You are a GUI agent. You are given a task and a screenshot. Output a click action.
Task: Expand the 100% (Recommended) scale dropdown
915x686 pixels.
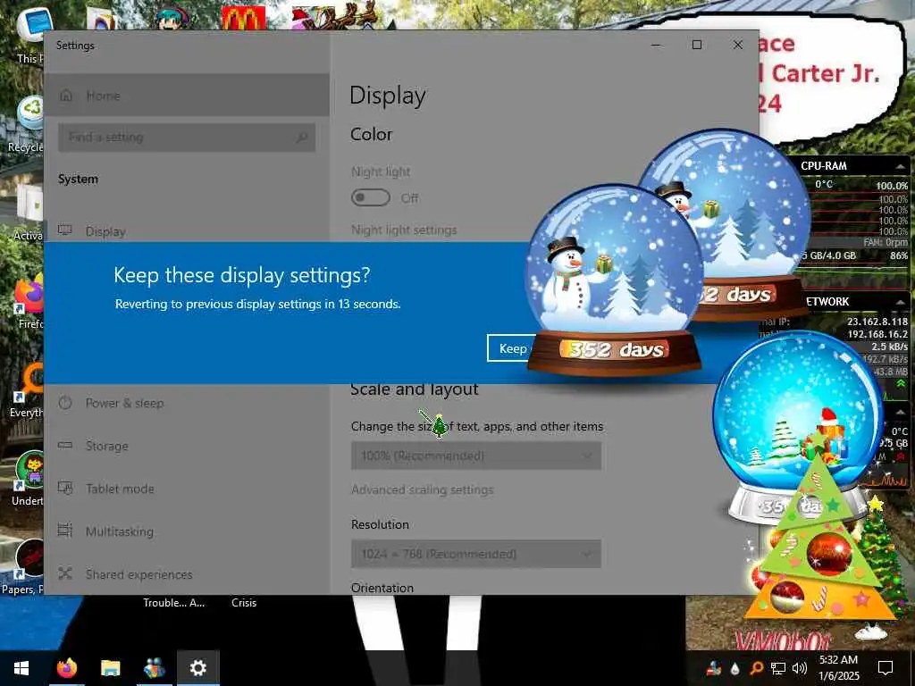click(475, 456)
